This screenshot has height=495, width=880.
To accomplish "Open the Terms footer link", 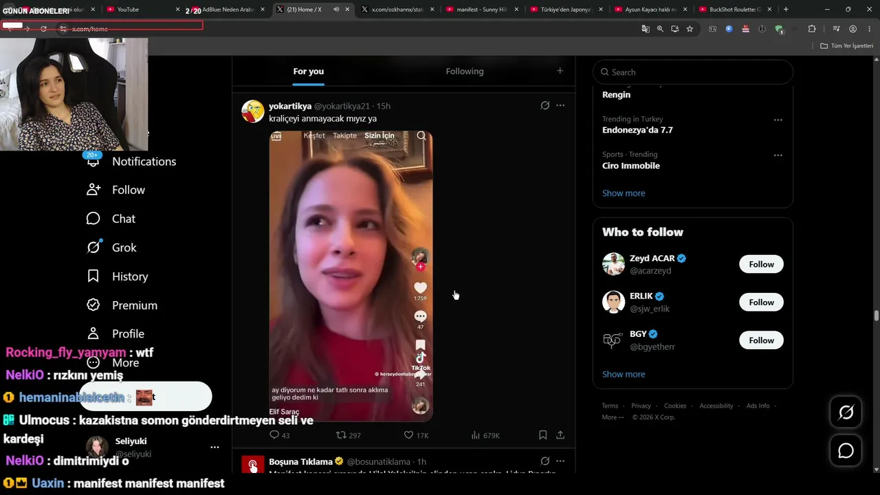I will point(610,406).
